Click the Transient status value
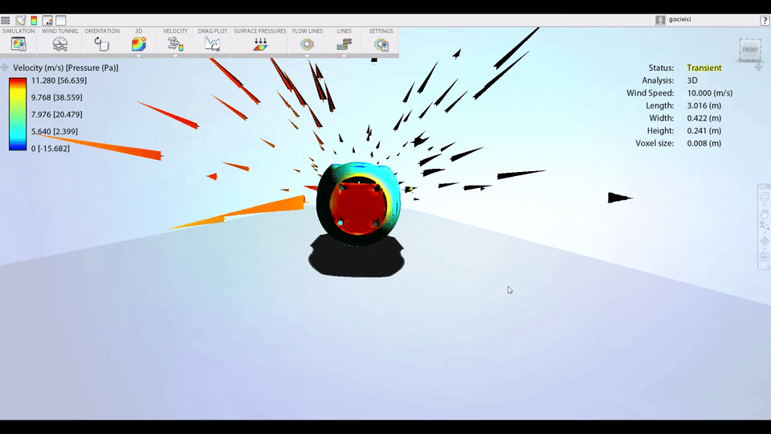This screenshot has height=434, width=771. tap(704, 68)
